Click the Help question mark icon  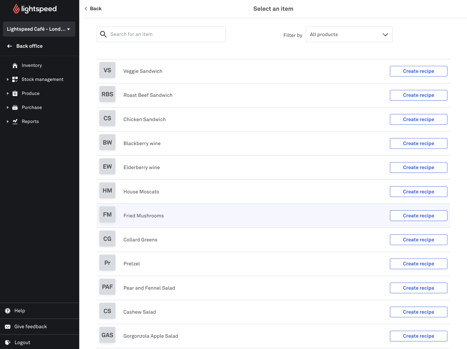click(8, 311)
